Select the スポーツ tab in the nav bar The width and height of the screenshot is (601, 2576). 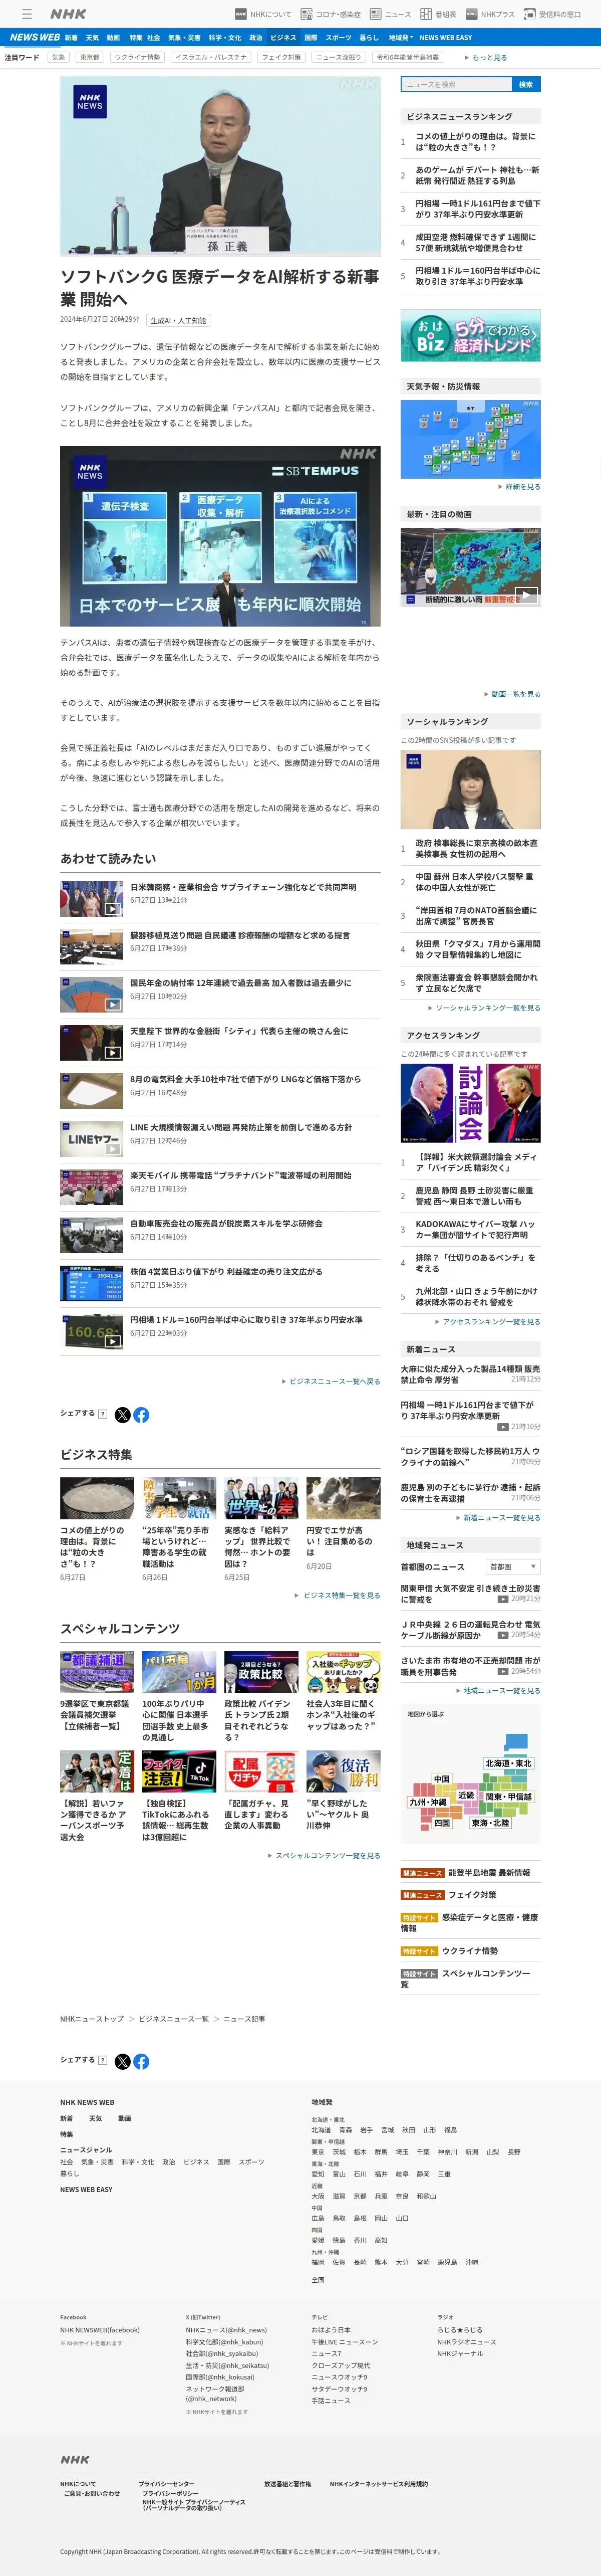[x=339, y=37]
